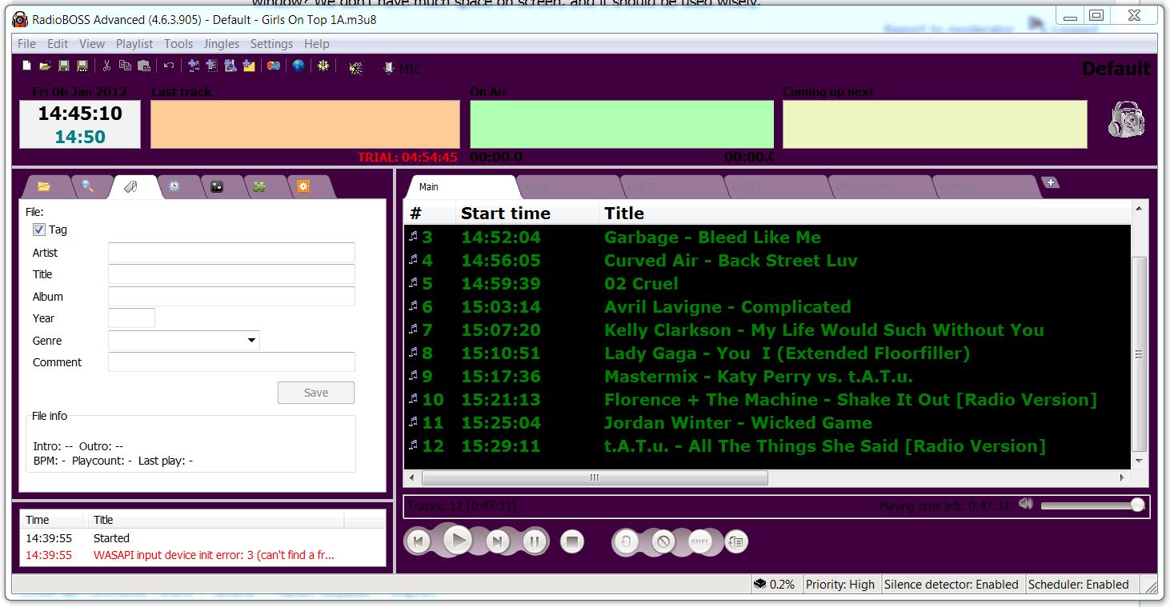Screen dimensions: 1174x607
Task: Click the red and blue capsule toolbar icon
Action: (x=274, y=66)
